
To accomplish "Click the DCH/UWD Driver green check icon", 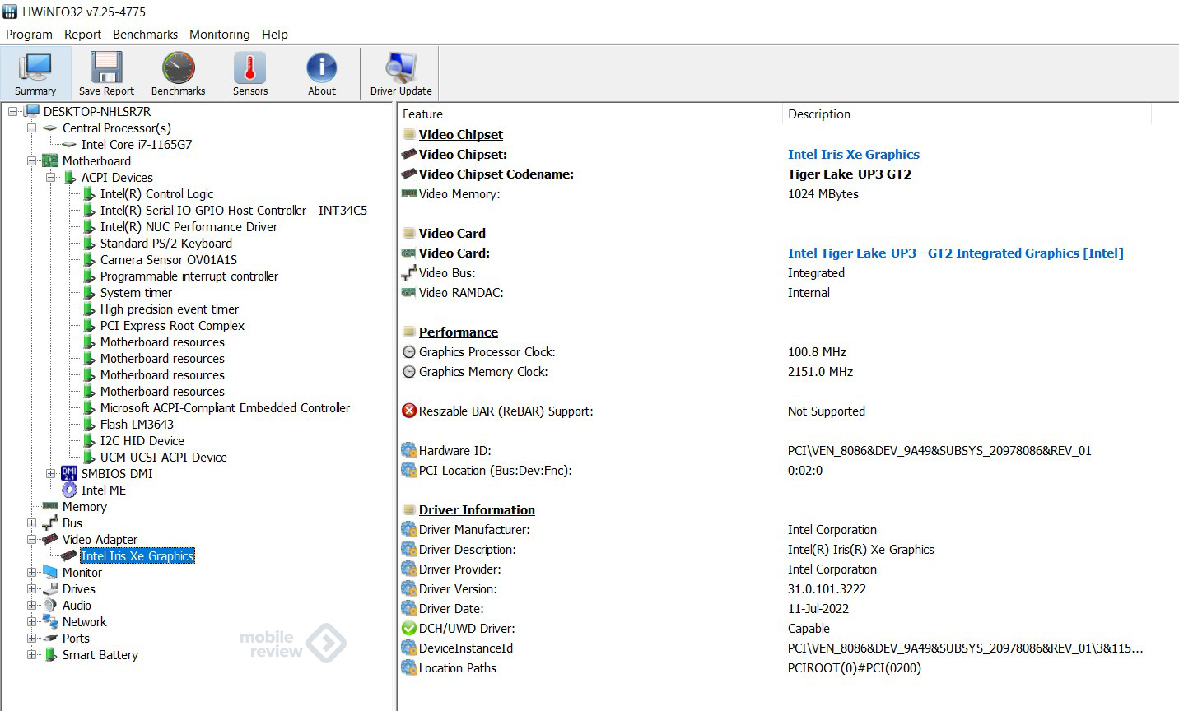I will point(409,628).
